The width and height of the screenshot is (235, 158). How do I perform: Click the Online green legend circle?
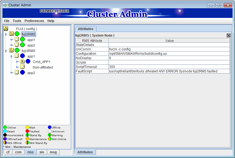coord(5,127)
